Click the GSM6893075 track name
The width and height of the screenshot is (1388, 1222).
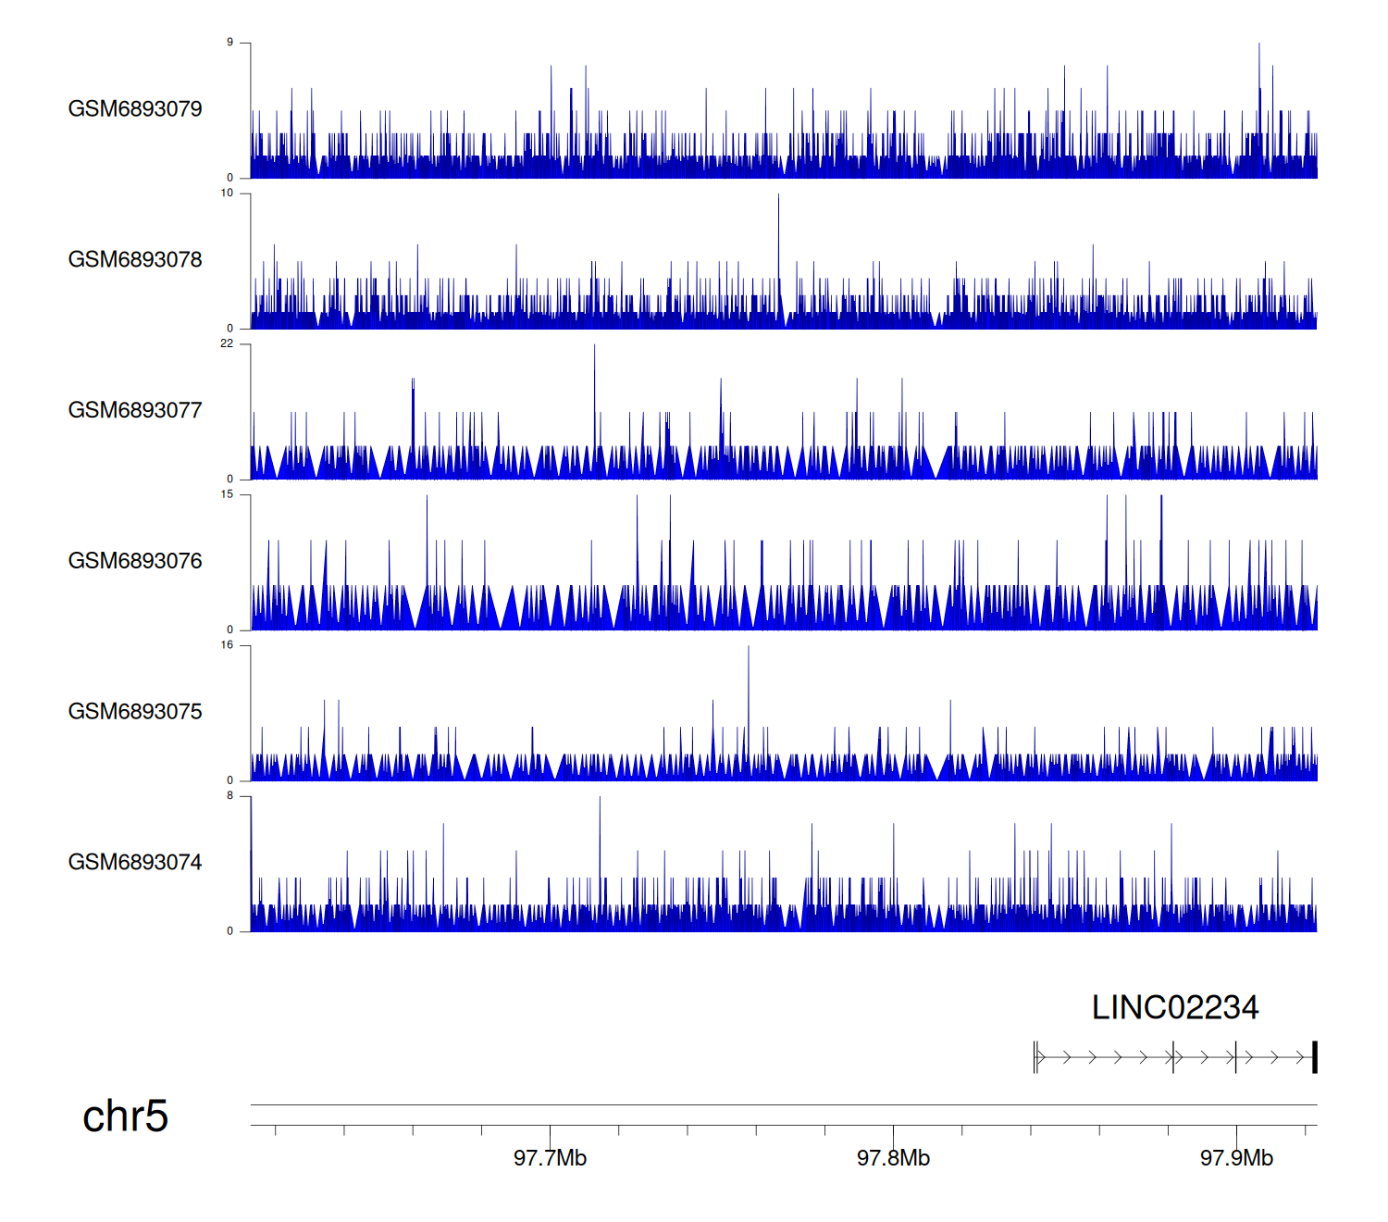click(x=135, y=712)
